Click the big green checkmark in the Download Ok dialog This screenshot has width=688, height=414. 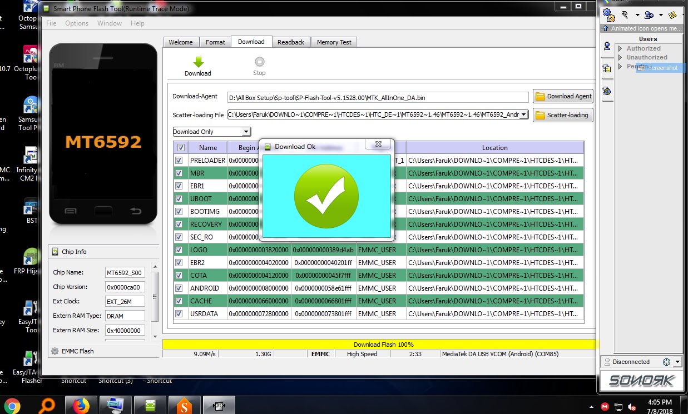[x=326, y=196]
